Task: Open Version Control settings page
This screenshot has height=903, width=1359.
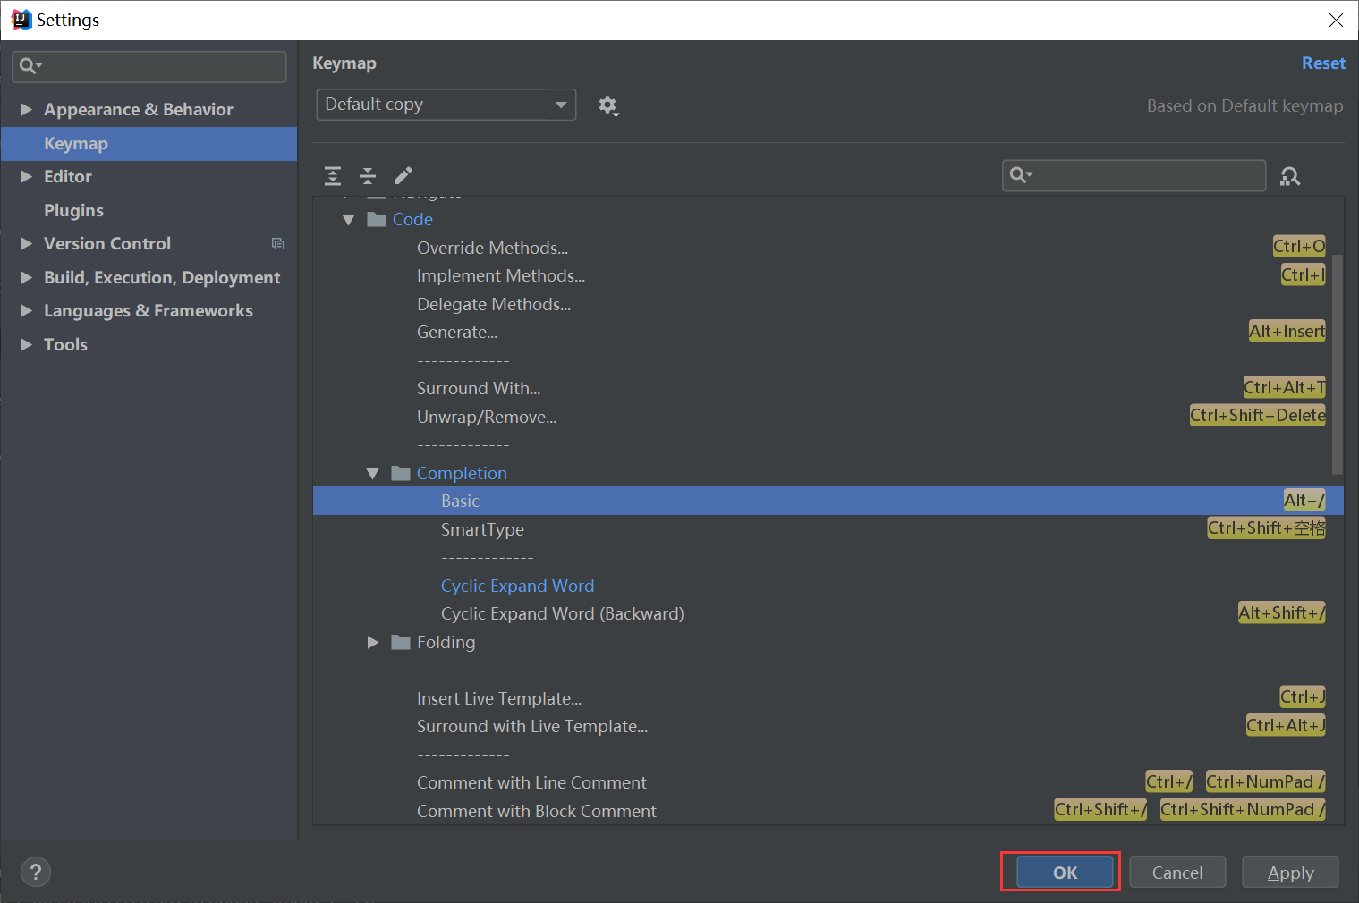Action: coord(107,243)
